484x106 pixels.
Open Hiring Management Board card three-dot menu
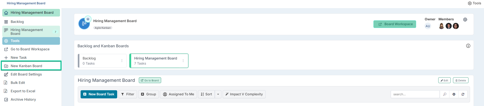[183, 61]
